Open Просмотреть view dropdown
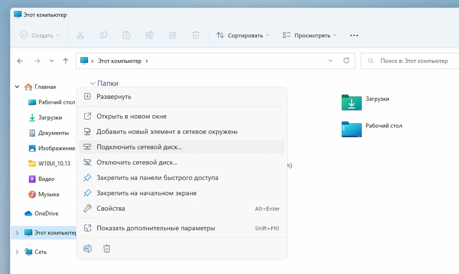Screen dimensions: 459x274 tap(309, 35)
